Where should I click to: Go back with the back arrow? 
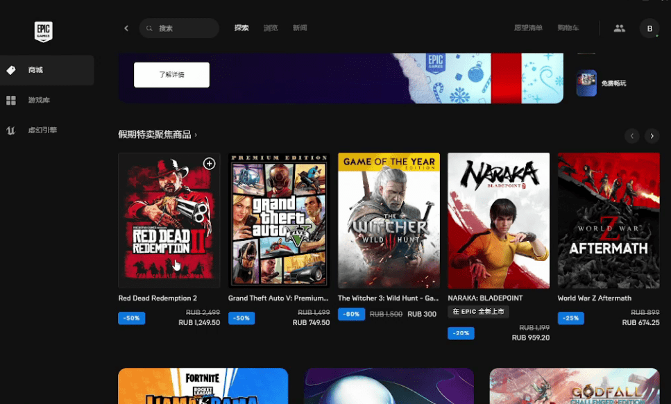(126, 28)
